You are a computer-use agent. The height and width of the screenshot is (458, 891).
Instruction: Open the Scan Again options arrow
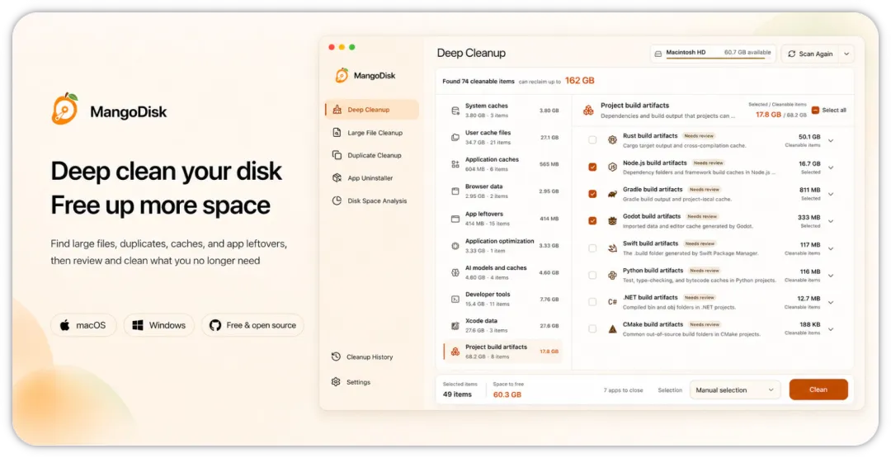tap(846, 54)
